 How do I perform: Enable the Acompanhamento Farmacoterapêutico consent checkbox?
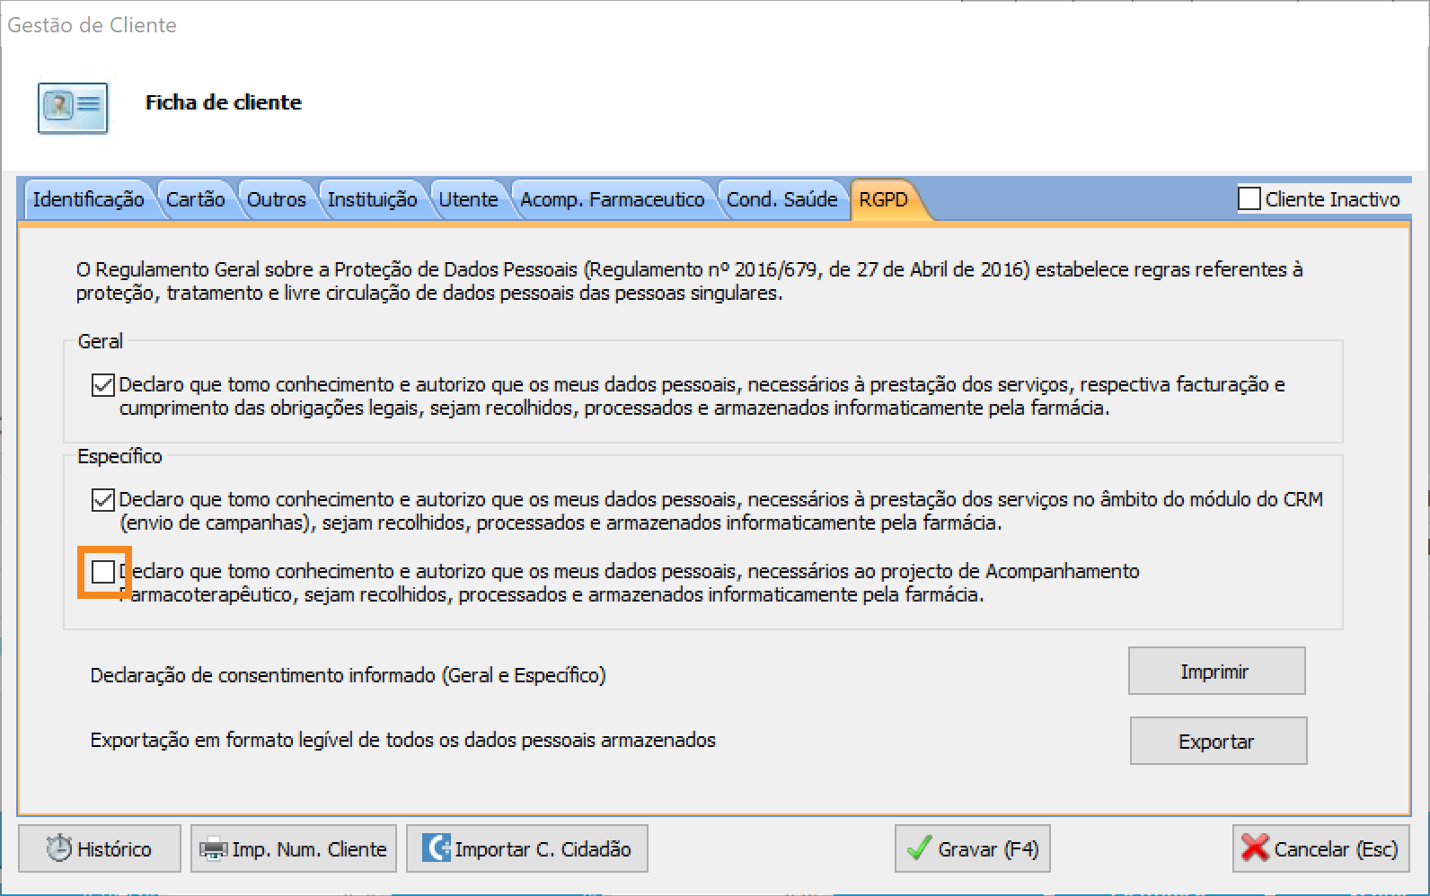[x=103, y=572]
